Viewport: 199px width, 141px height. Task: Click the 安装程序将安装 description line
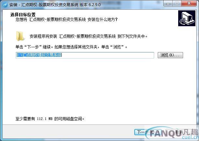pyautogui.click(x=88, y=36)
